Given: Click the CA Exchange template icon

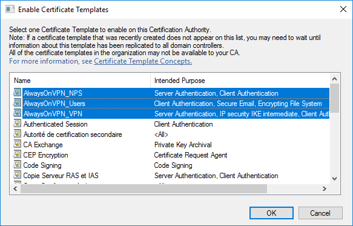Looking at the screenshot, I should pyautogui.click(x=17, y=144).
